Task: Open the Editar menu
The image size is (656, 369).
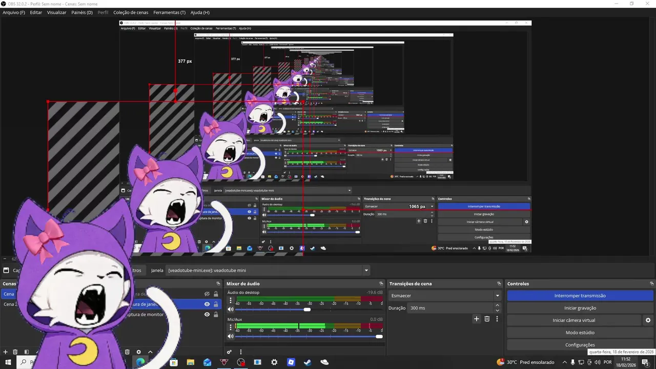Action: click(36, 12)
